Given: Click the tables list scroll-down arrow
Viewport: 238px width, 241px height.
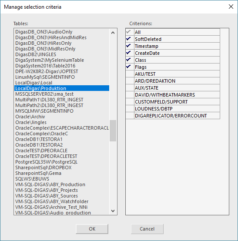Looking at the screenshot, I should (x=113, y=211).
